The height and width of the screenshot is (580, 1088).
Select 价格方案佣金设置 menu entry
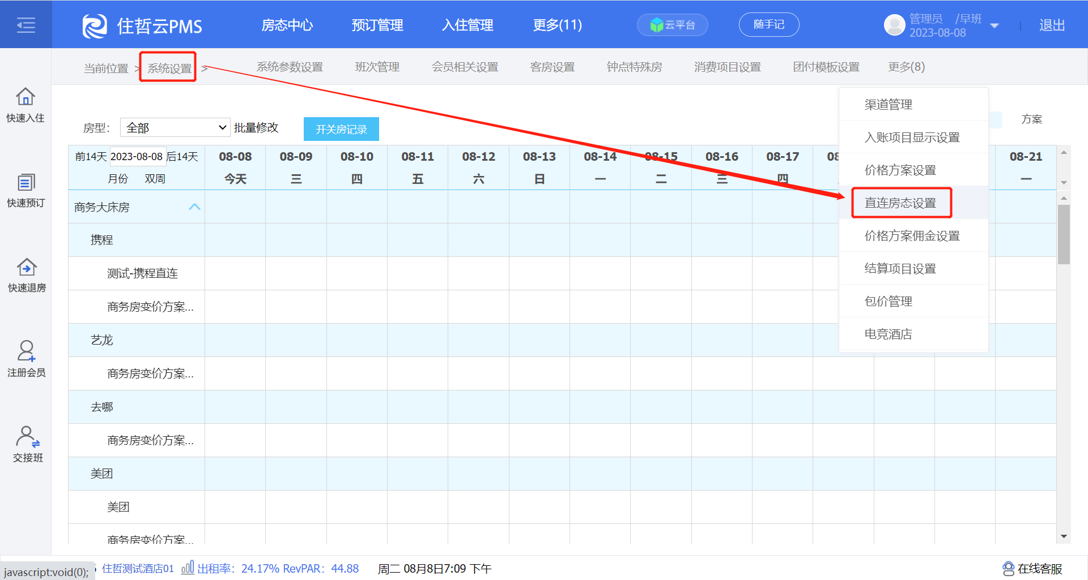(x=913, y=235)
